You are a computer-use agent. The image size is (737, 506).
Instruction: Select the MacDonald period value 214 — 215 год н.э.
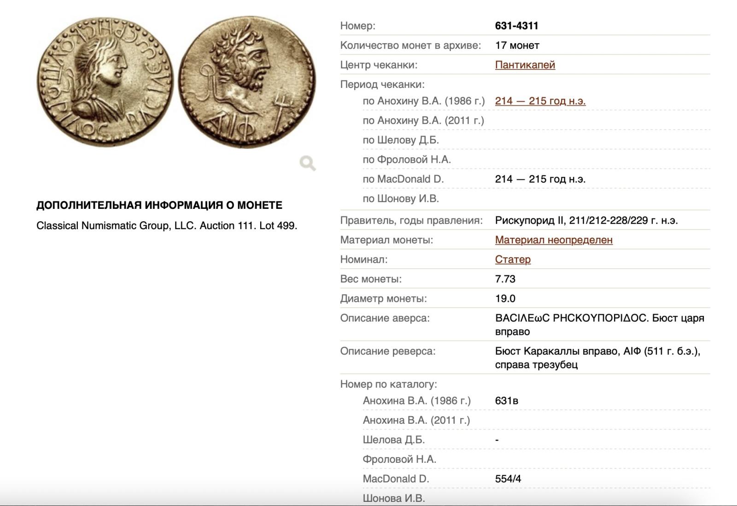coord(540,179)
